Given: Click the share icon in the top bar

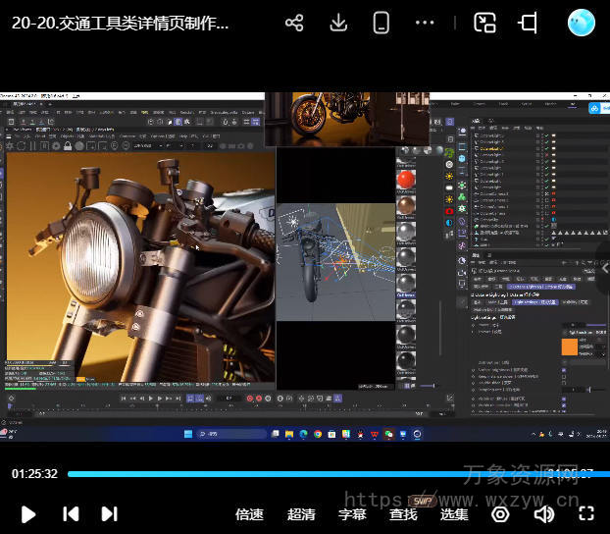Looking at the screenshot, I should click(294, 23).
